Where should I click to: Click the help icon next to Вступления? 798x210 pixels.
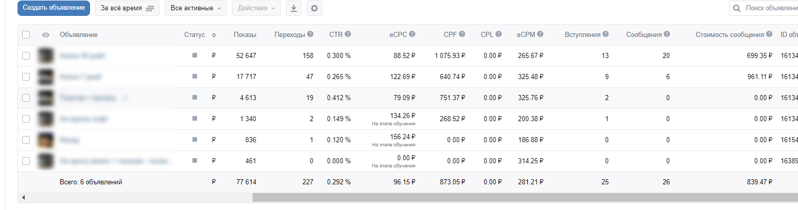click(x=606, y=34)
